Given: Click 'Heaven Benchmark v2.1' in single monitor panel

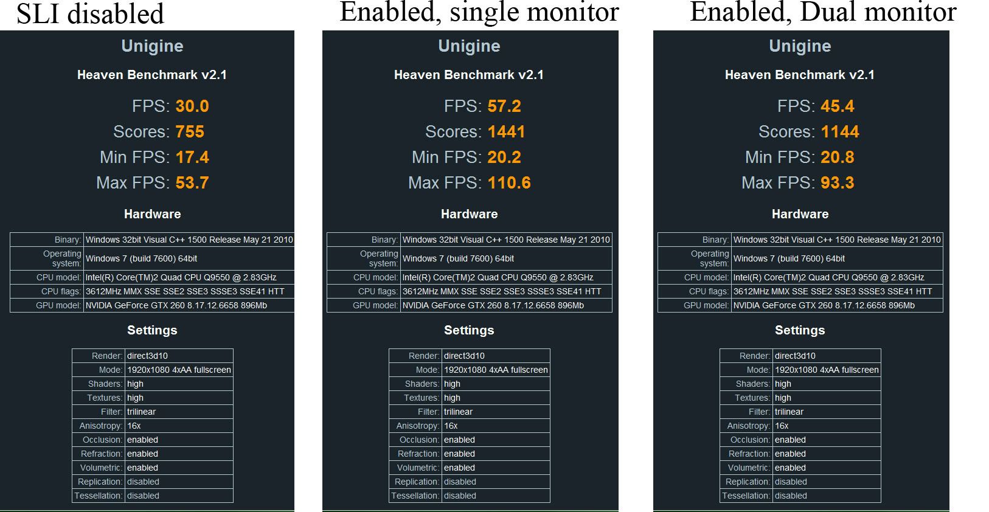Looking at the screenshot, I should (x=469, y=75).
